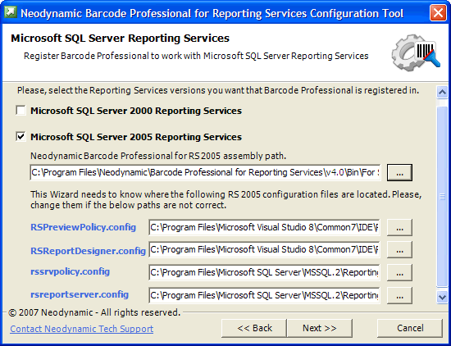Go back with the << Back button

point(254,328)
